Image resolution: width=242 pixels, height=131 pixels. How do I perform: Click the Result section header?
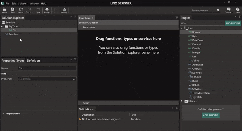pos(128,103)
